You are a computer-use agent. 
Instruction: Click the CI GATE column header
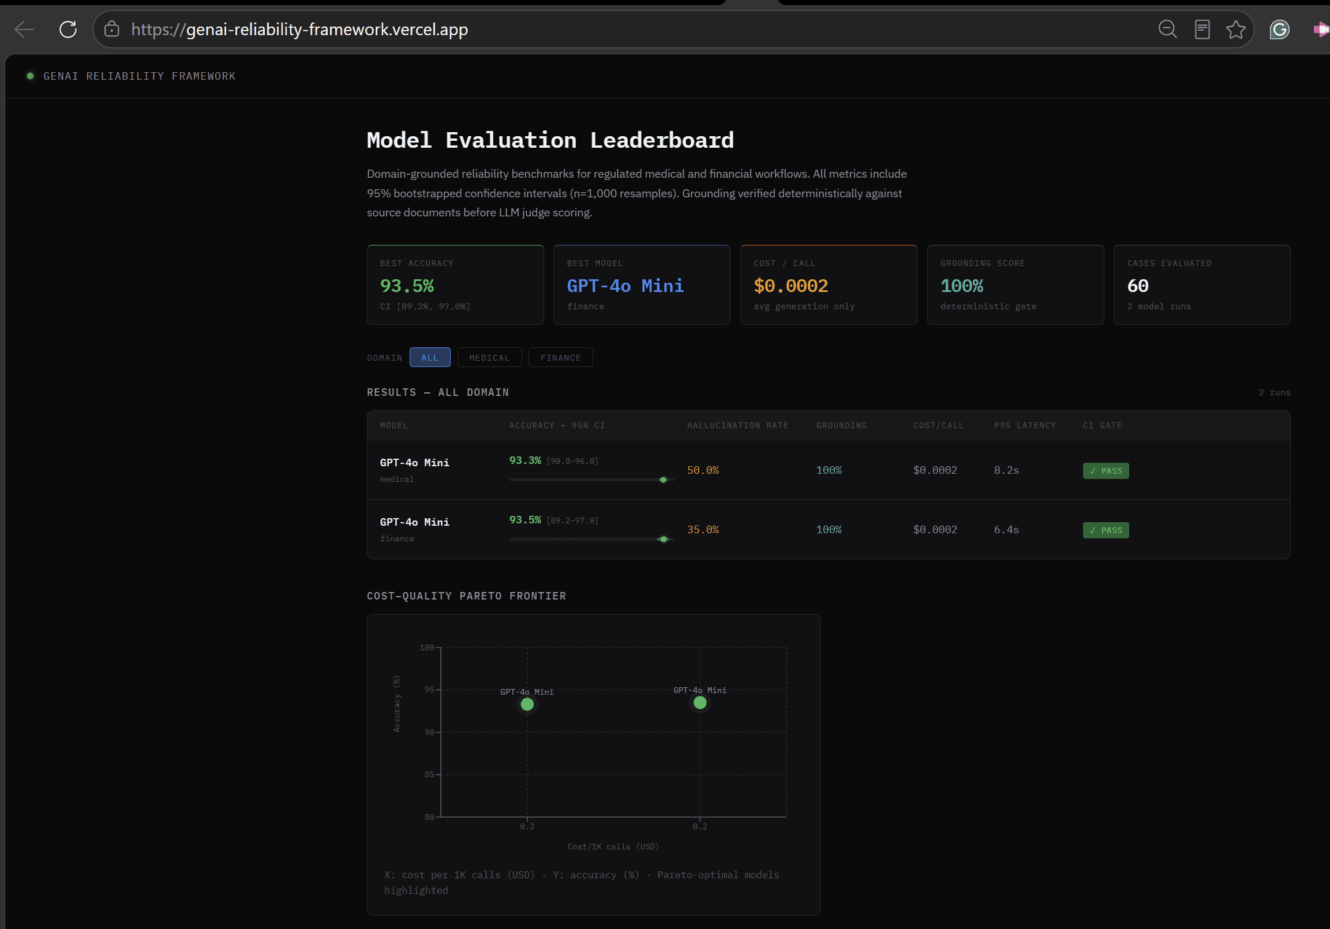click(x=1103, y=426)
